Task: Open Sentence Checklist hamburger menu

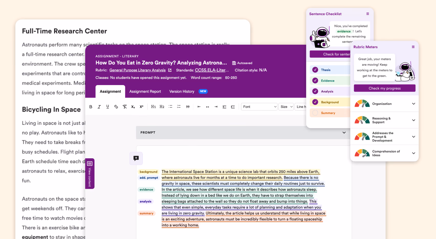Action: pyautogui.click(x=368, y=14)
